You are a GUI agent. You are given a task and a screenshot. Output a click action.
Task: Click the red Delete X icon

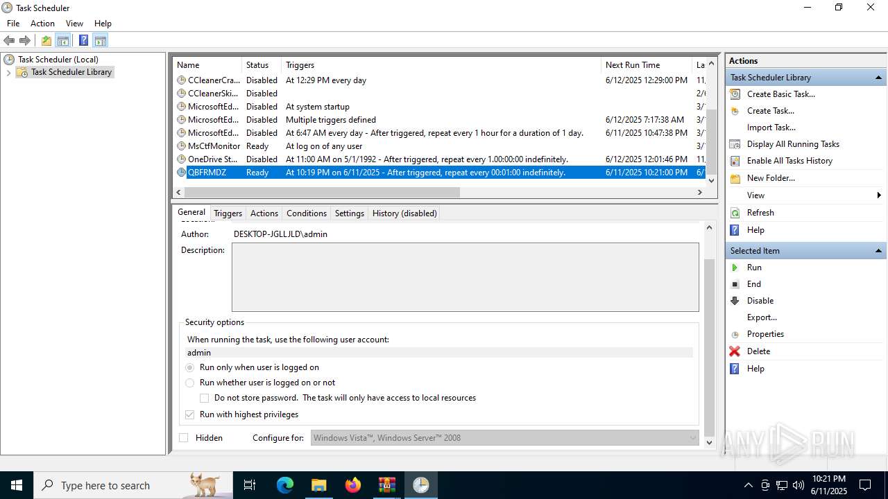(735, 351)
